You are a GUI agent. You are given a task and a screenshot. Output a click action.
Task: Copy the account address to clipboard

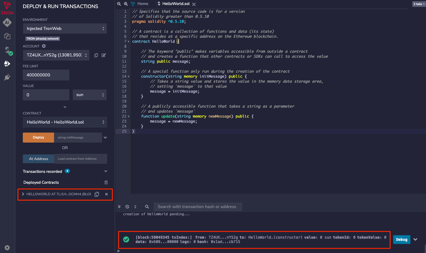(x=96, y=55)
